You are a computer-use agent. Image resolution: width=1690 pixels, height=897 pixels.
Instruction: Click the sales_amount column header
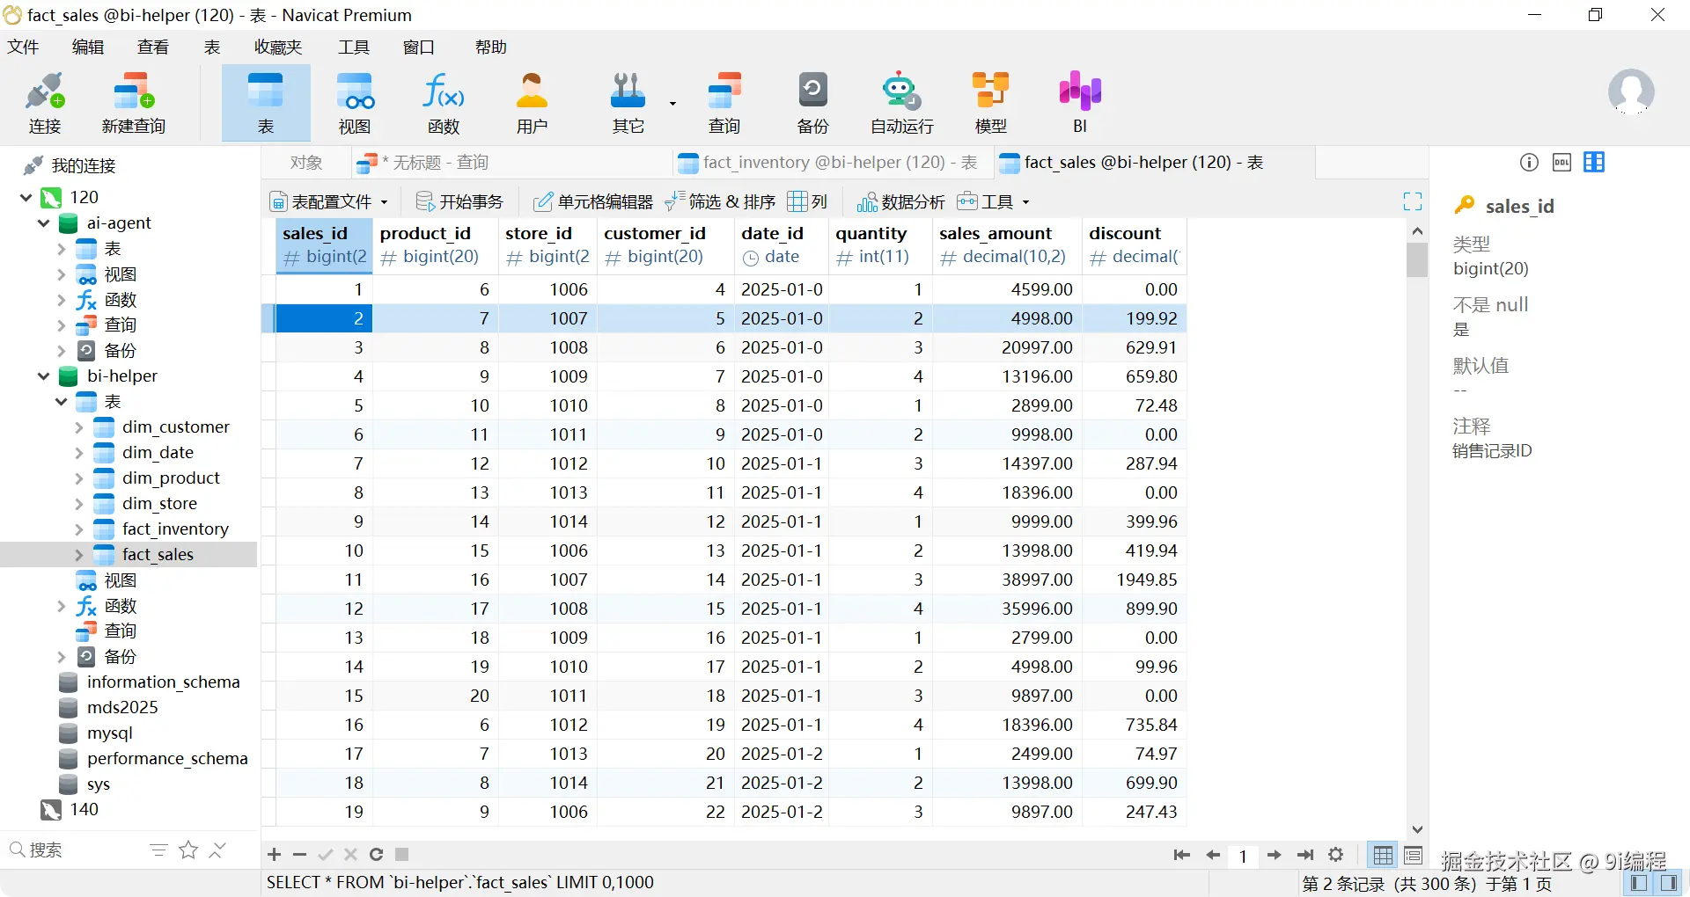pos(1006,245)
